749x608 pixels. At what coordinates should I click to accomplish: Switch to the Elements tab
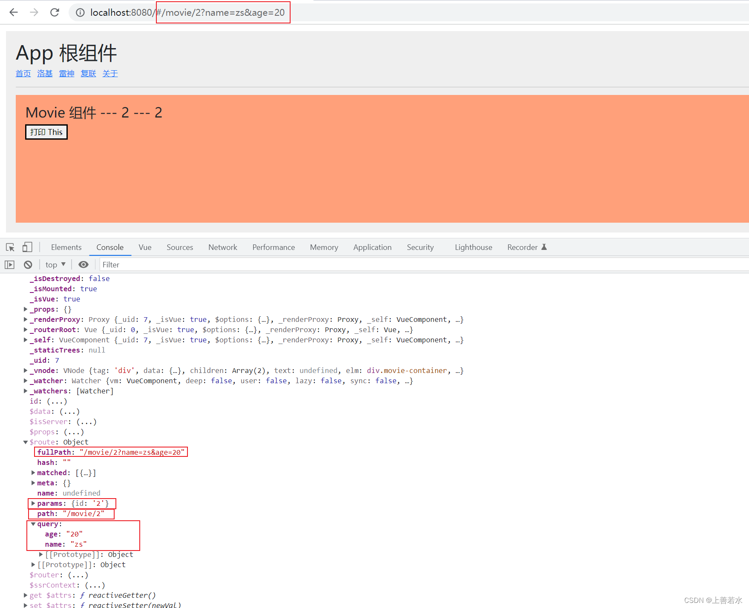[x=66, y=247]
